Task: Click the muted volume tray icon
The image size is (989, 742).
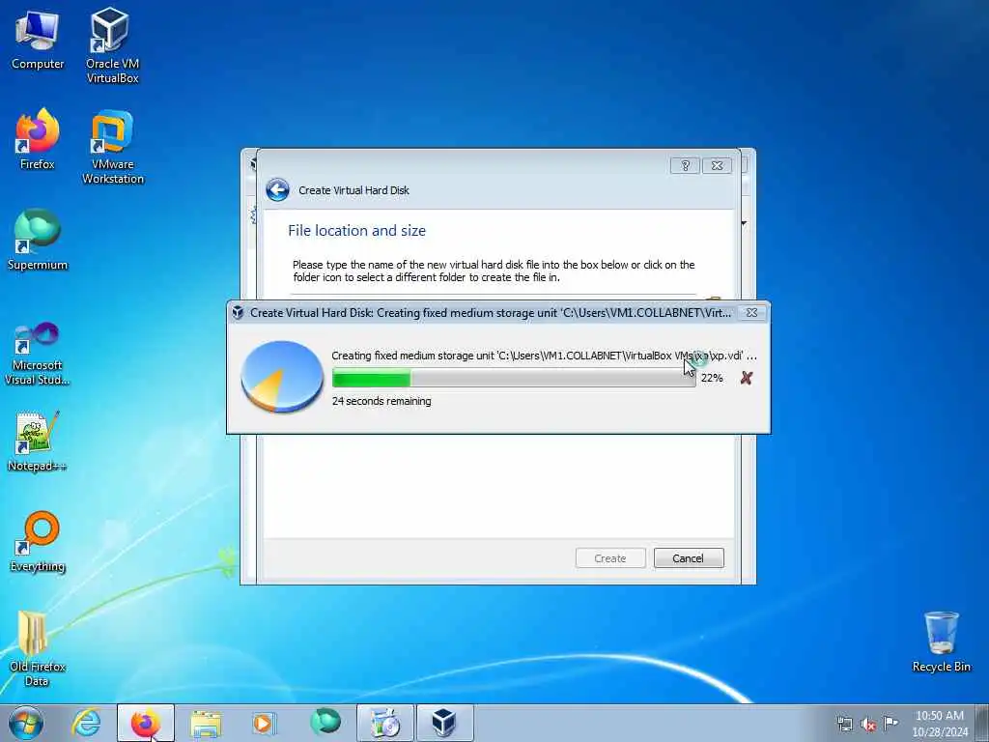Action: click(868, 724)
